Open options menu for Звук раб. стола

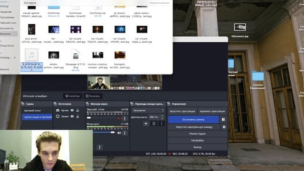pos(124,118)
